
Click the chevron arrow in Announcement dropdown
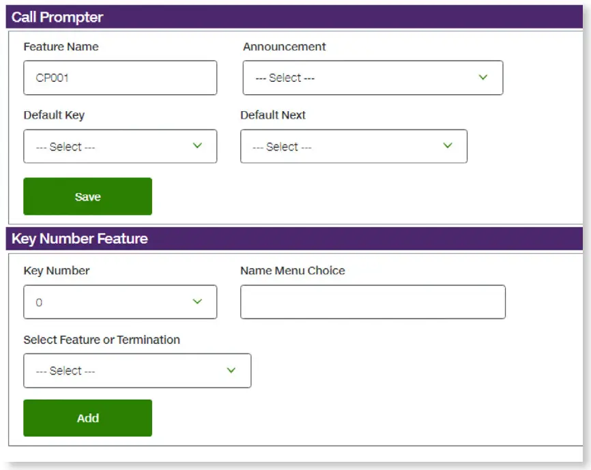(x=483, y=77)
